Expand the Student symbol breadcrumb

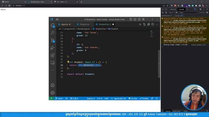pyautogui.click(x=113, y=29)
